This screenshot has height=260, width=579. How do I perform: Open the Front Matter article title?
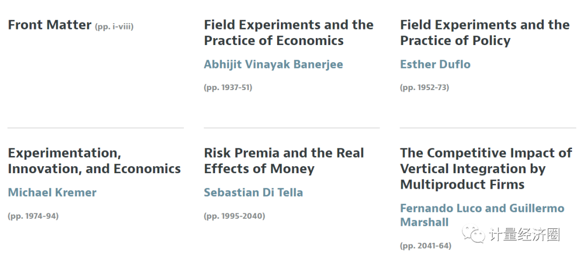tap(50, 25)
